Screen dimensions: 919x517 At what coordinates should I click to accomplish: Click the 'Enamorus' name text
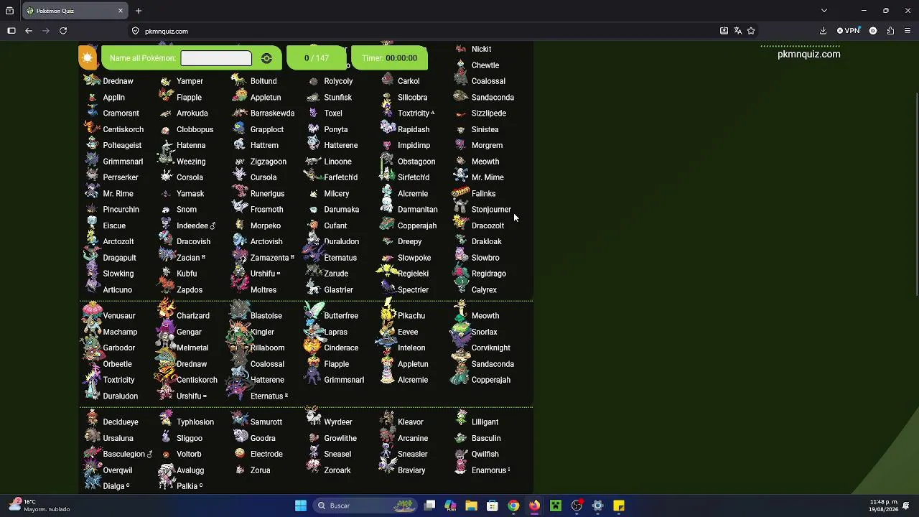pyautogui.click(x=489, y=471)
